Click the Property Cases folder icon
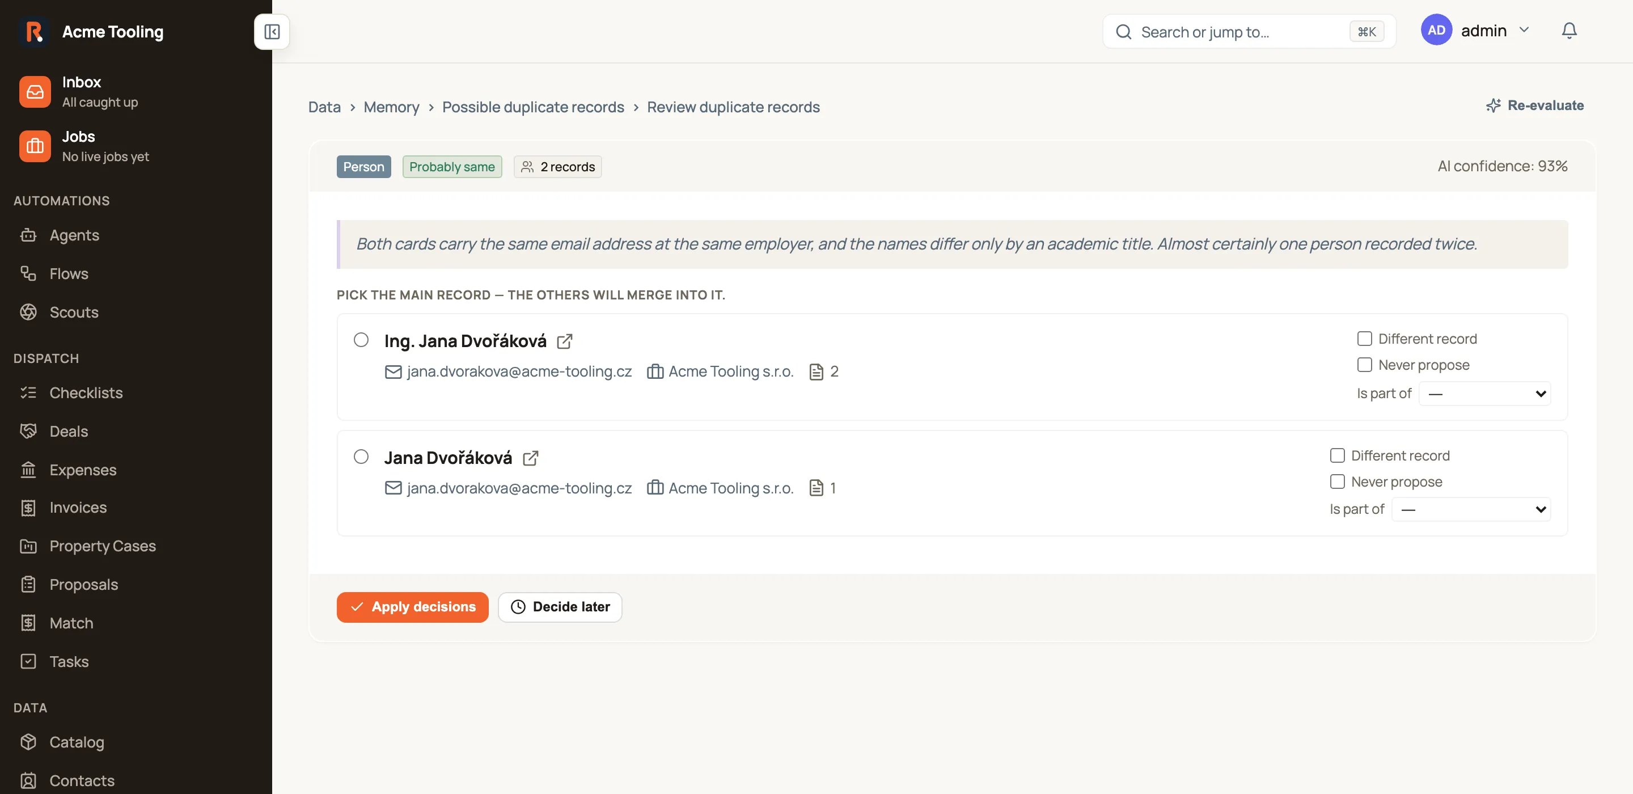 coord(28,546)
